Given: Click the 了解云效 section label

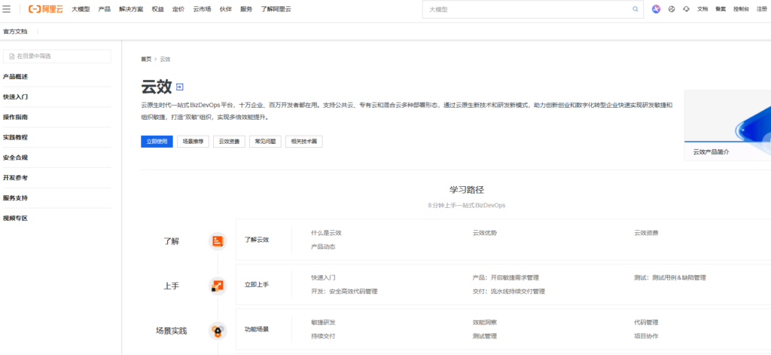Looking at the screenshot, I should (x=257, y=240).
